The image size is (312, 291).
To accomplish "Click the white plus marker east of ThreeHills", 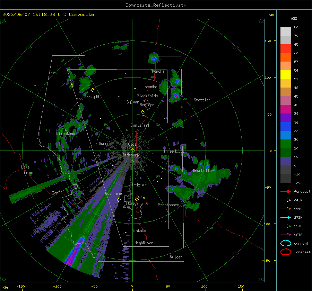I will pos(196,139).
